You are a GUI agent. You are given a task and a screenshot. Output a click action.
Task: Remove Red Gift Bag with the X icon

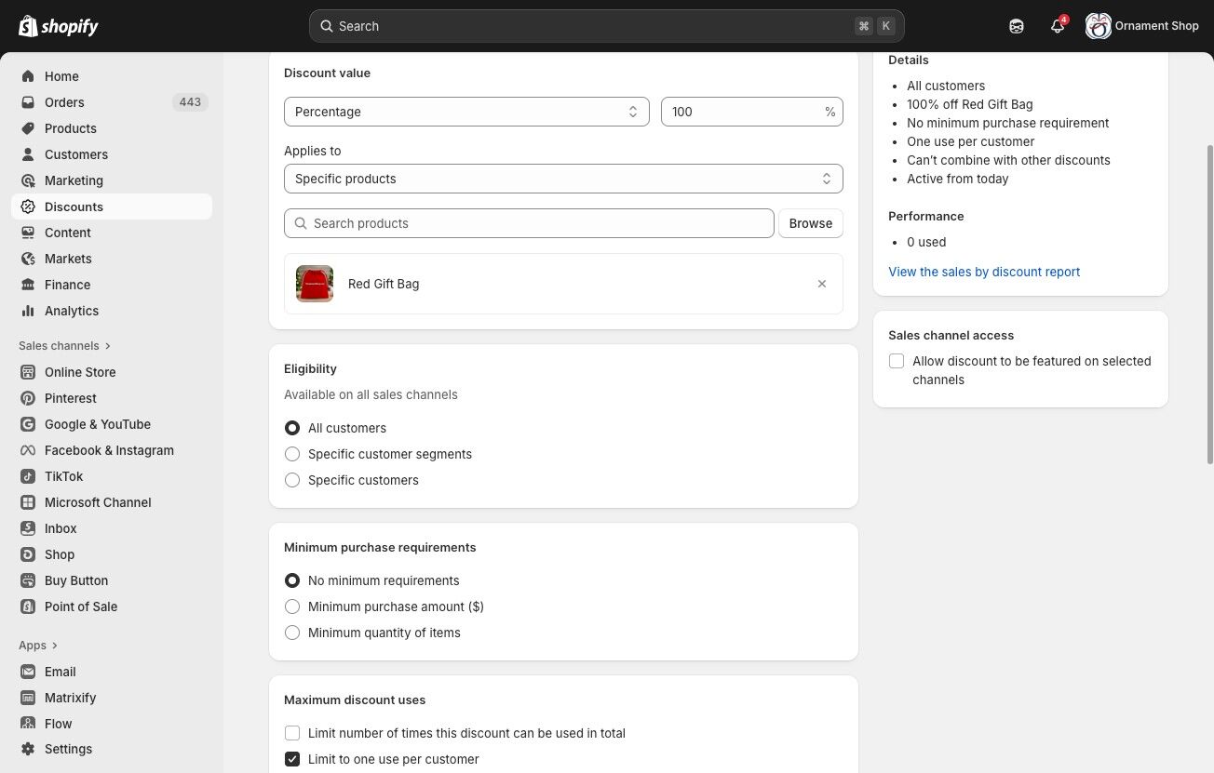point(821,284)
